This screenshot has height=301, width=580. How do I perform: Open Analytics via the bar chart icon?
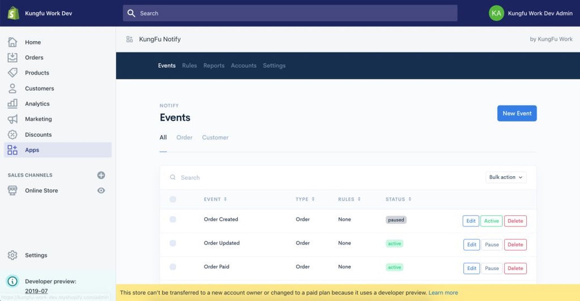(x=12, y=104)
